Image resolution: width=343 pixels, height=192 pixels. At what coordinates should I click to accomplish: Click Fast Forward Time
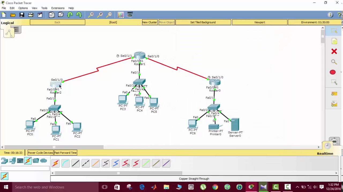tap(65, 153)
